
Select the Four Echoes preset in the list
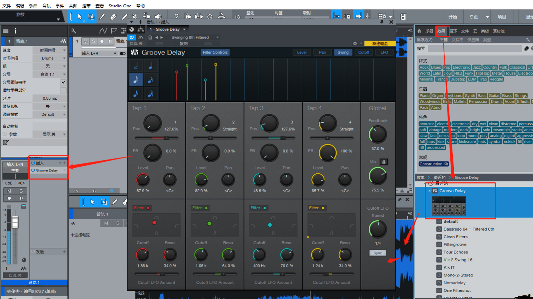pos(455,252)
